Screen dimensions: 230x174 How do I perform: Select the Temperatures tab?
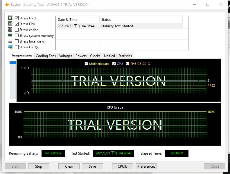pos(22,55)
